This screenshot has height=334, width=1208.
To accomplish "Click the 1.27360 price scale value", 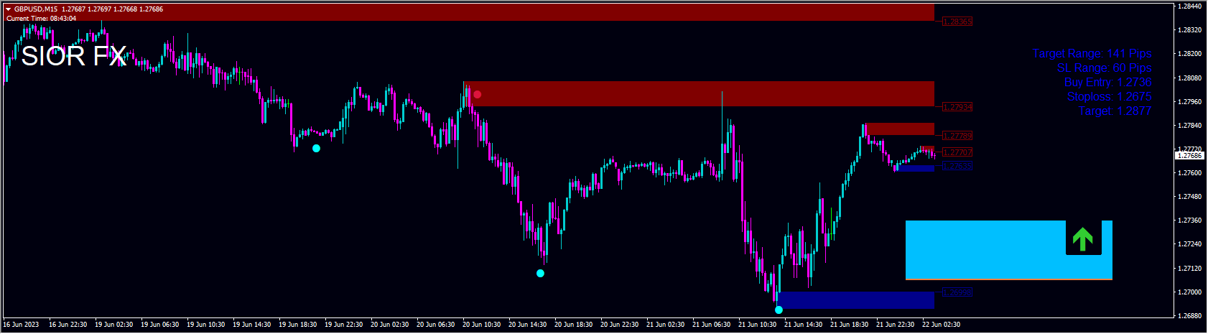I will (1191, 221).
